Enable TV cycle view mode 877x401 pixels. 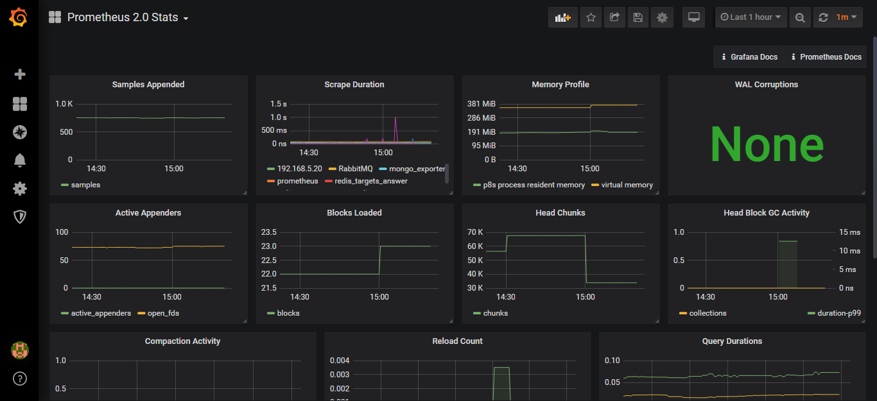693,17
